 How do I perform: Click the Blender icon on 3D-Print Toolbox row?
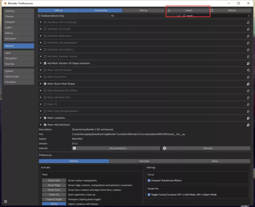click(x=248, y=70)
